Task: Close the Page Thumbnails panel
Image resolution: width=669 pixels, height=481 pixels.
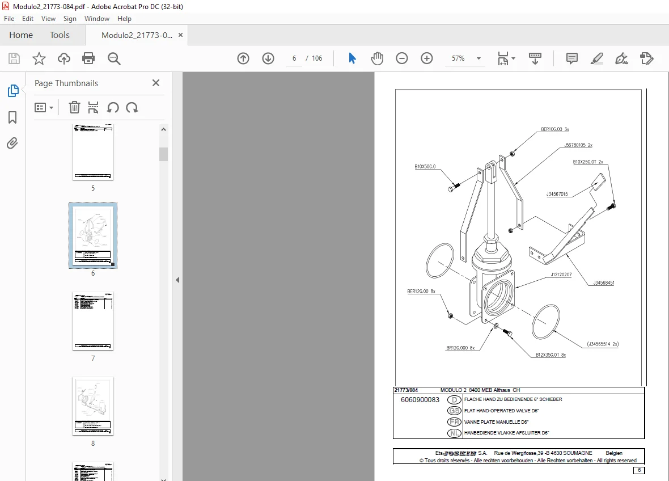Action: (156, 83)
